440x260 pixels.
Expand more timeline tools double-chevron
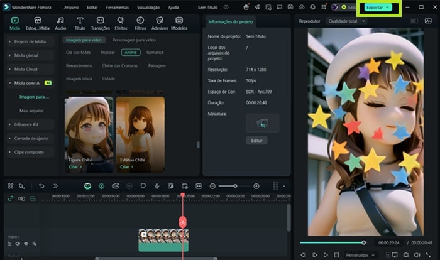55,186
